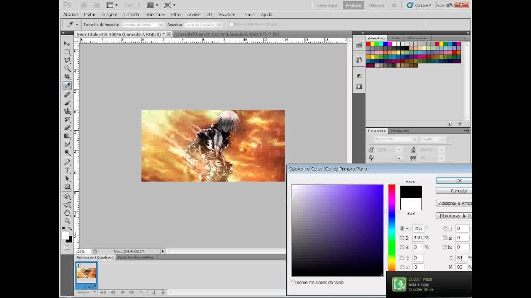This screenshot has width=531, height=298.
Task: Click the Play animation button
Action: [123, 292]
